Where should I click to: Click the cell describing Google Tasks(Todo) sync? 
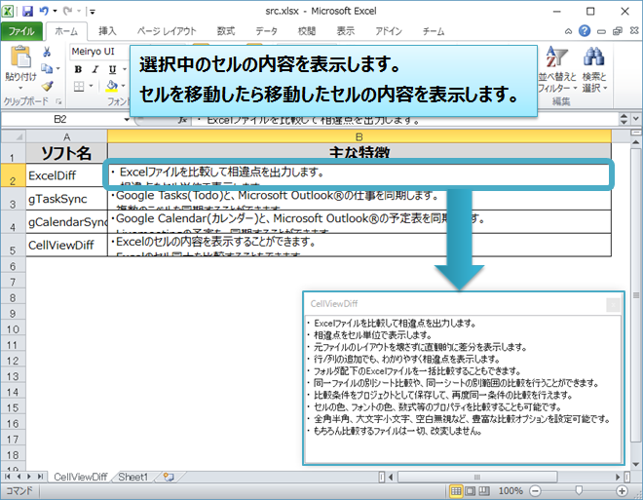pos(359,200)
